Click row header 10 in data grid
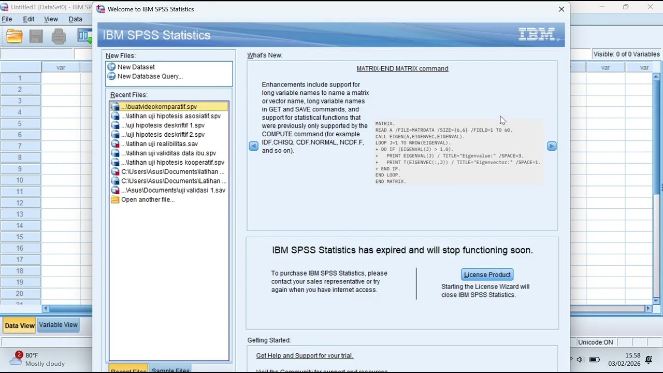 (20, 180)
